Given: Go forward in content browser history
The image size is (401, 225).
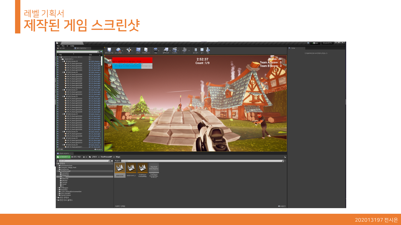Looking at the screenshot, I should pos(86,157).
